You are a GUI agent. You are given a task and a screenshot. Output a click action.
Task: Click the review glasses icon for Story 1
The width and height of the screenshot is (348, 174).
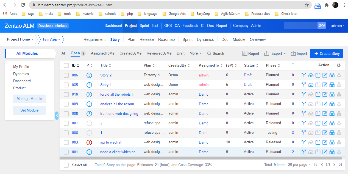(311, 85)
